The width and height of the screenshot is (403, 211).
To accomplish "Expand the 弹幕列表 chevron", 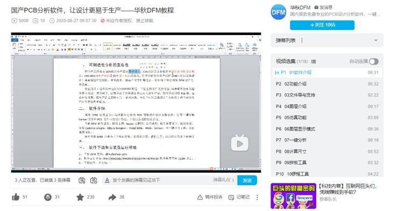I will 376,40.
